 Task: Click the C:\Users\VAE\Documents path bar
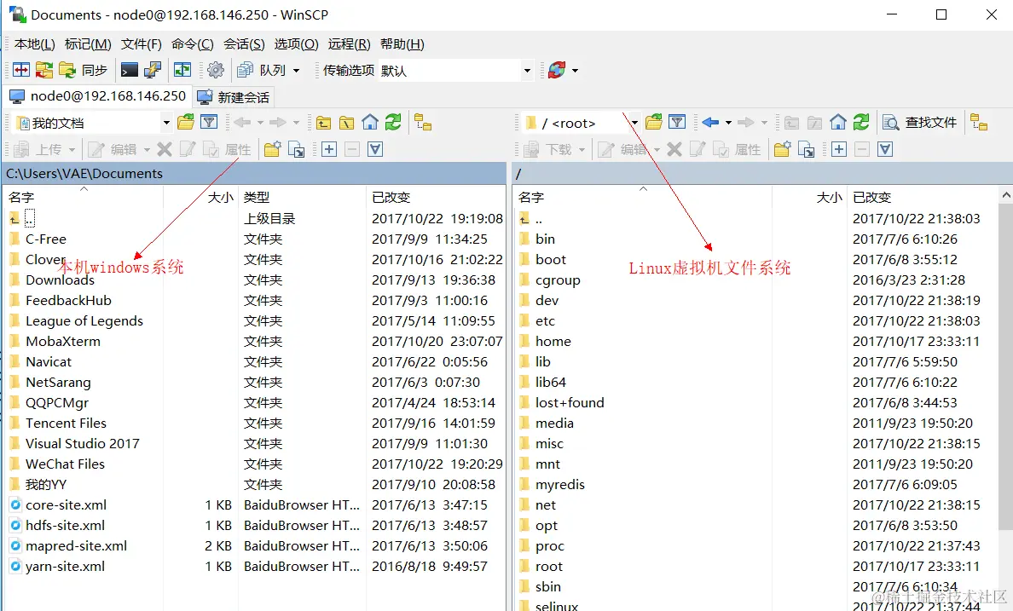click(255, 173)
